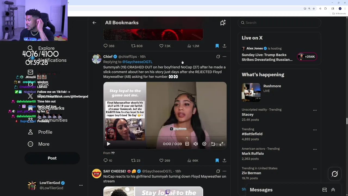Open more options for Stacey trend
Screen dimensions: 348x196
point(315,110)
